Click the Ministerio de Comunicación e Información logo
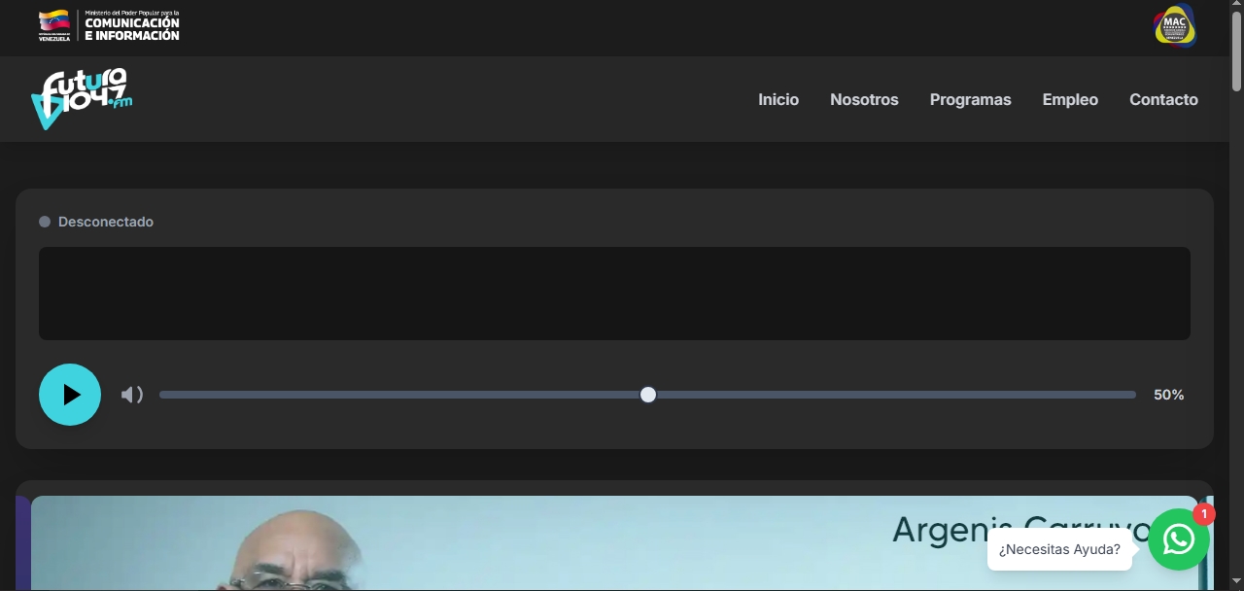 (x=109, y=26)
